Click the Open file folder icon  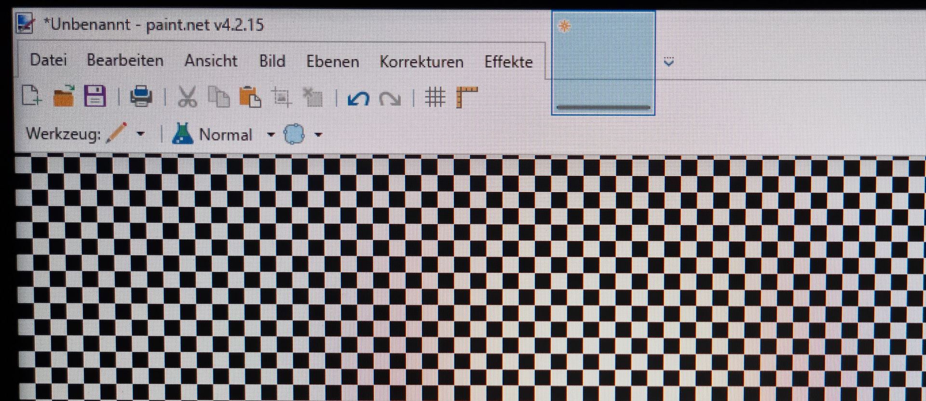[x=64, y=96]
